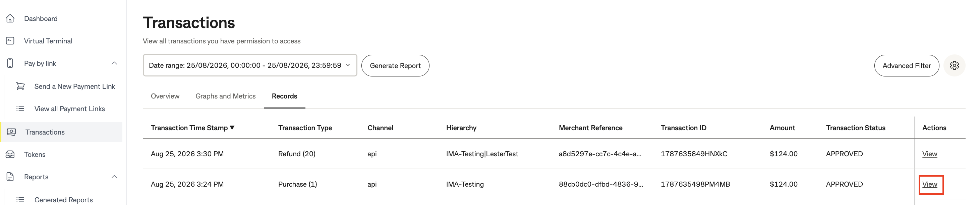The height and width of the screenshot is (205, 979).
Task: Open the Date range dropdown
Action: pyautogui.click(x=250, y=65)
